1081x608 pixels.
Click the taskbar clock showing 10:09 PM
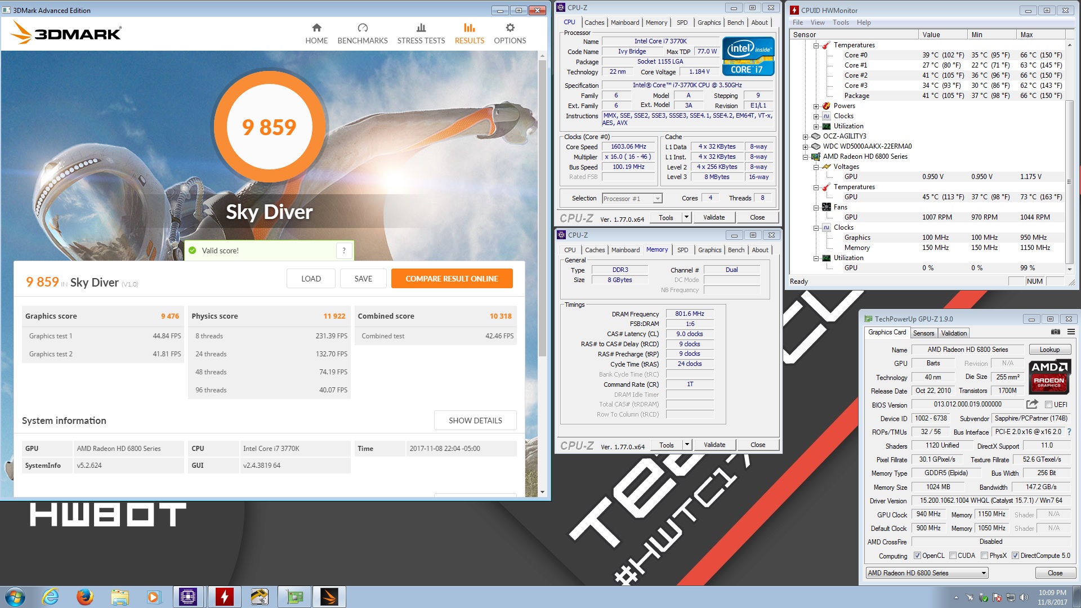click(1052, 597)
